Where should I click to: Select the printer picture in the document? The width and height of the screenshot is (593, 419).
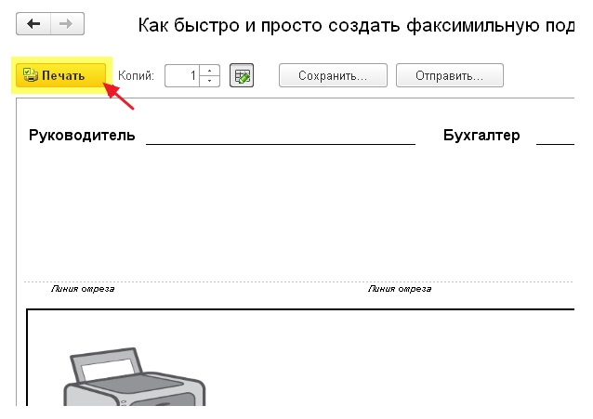pos(134,376)
